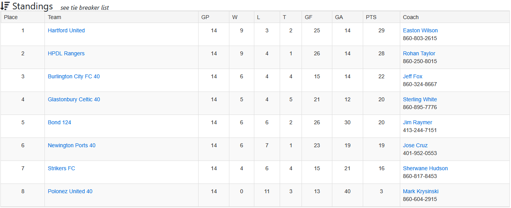Click the Bond 124 team link

coord(60,122)
